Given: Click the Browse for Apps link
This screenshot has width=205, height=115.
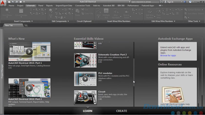Looking at the screenshot, I should 168,55.
